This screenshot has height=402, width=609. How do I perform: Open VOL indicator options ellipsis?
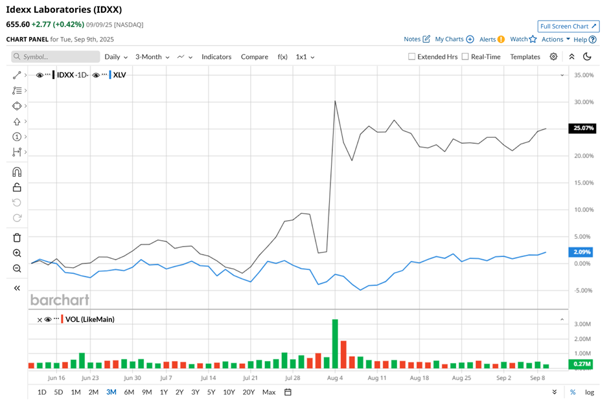tap(56, 318)
